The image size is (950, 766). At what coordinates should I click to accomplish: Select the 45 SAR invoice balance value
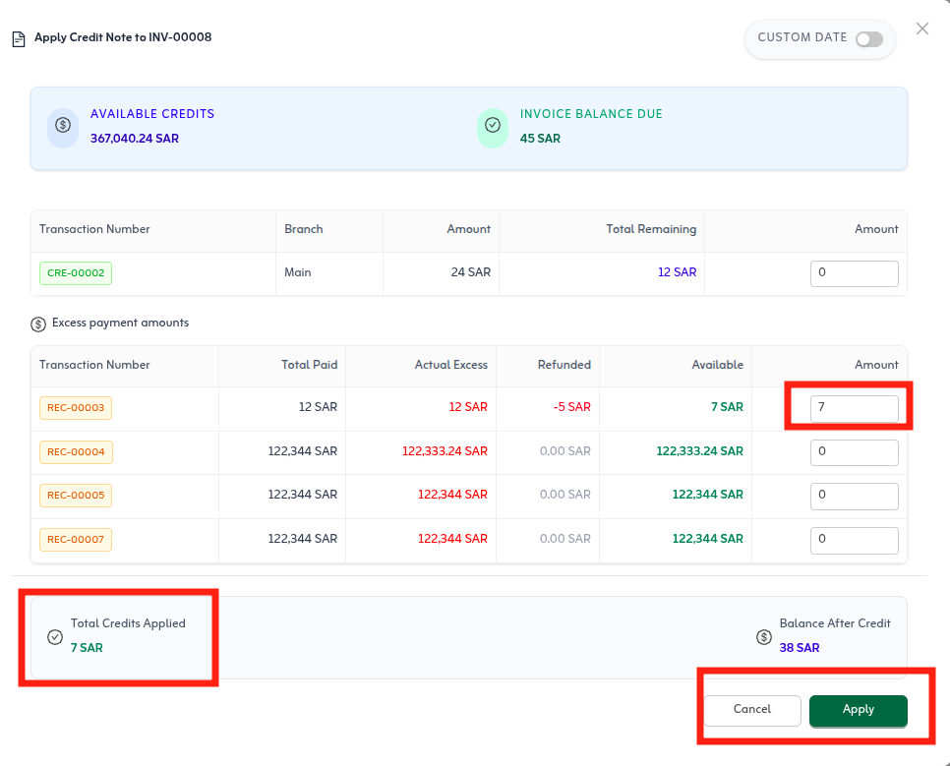[540, 139]
